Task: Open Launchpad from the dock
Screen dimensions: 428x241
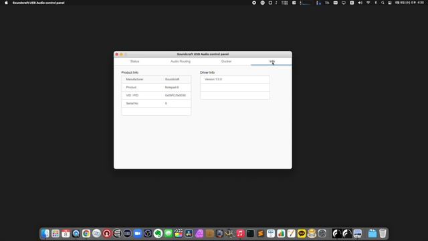Action: point(56,234)
